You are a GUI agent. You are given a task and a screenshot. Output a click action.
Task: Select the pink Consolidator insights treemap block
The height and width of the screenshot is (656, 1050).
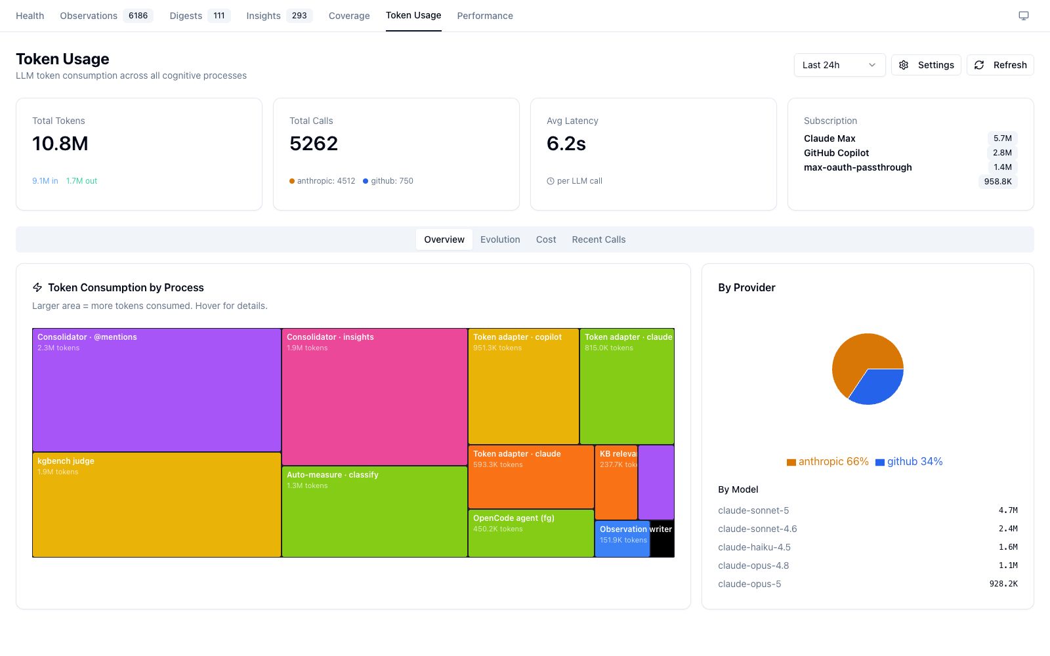point(375,397)
